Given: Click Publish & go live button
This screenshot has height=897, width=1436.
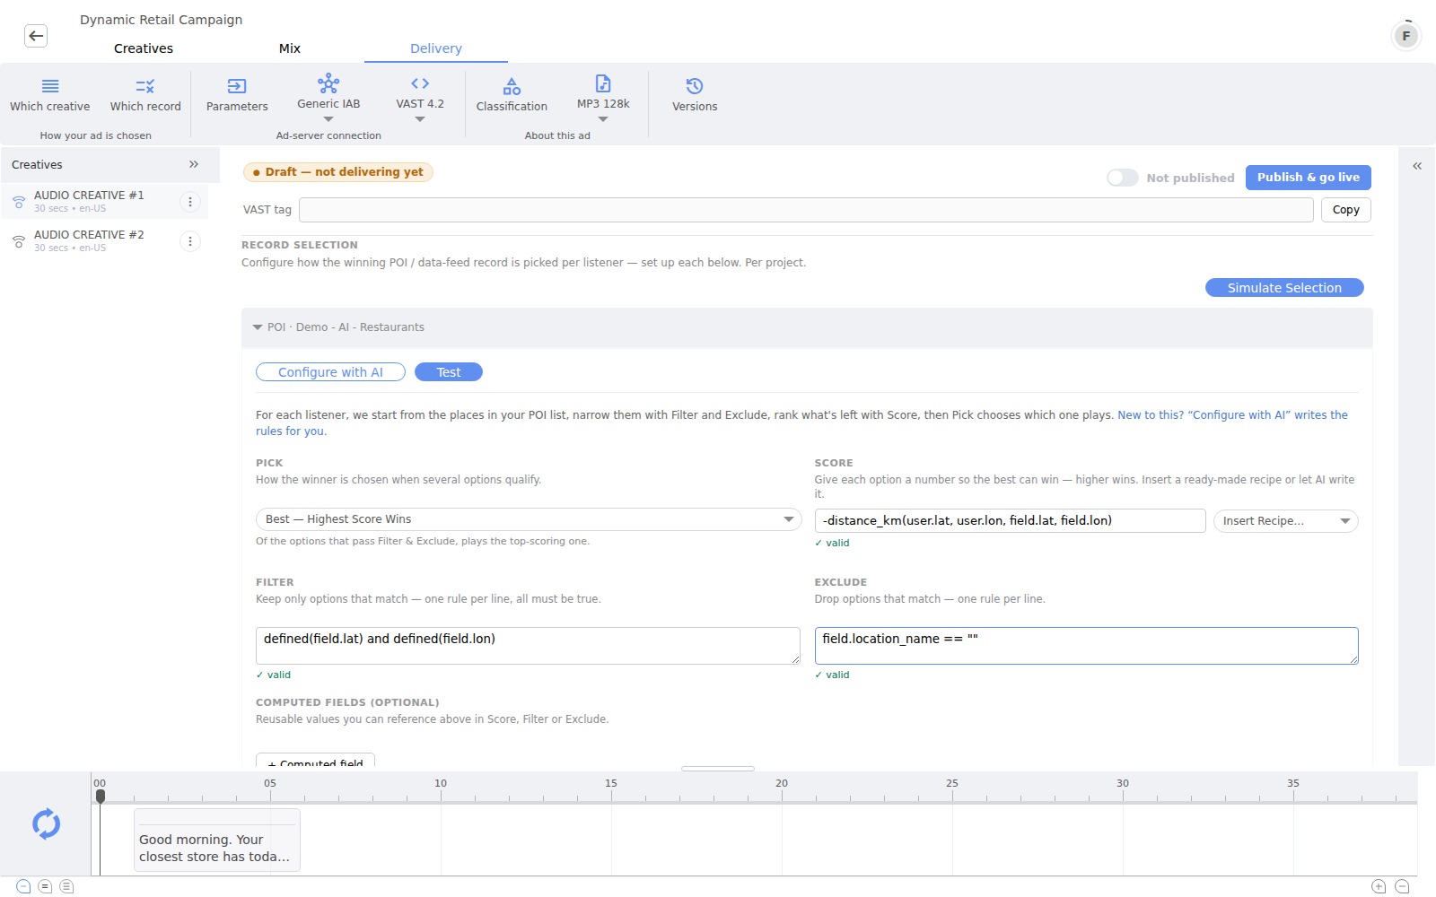Looking at the screenshot, I should tap(1309, 178).
